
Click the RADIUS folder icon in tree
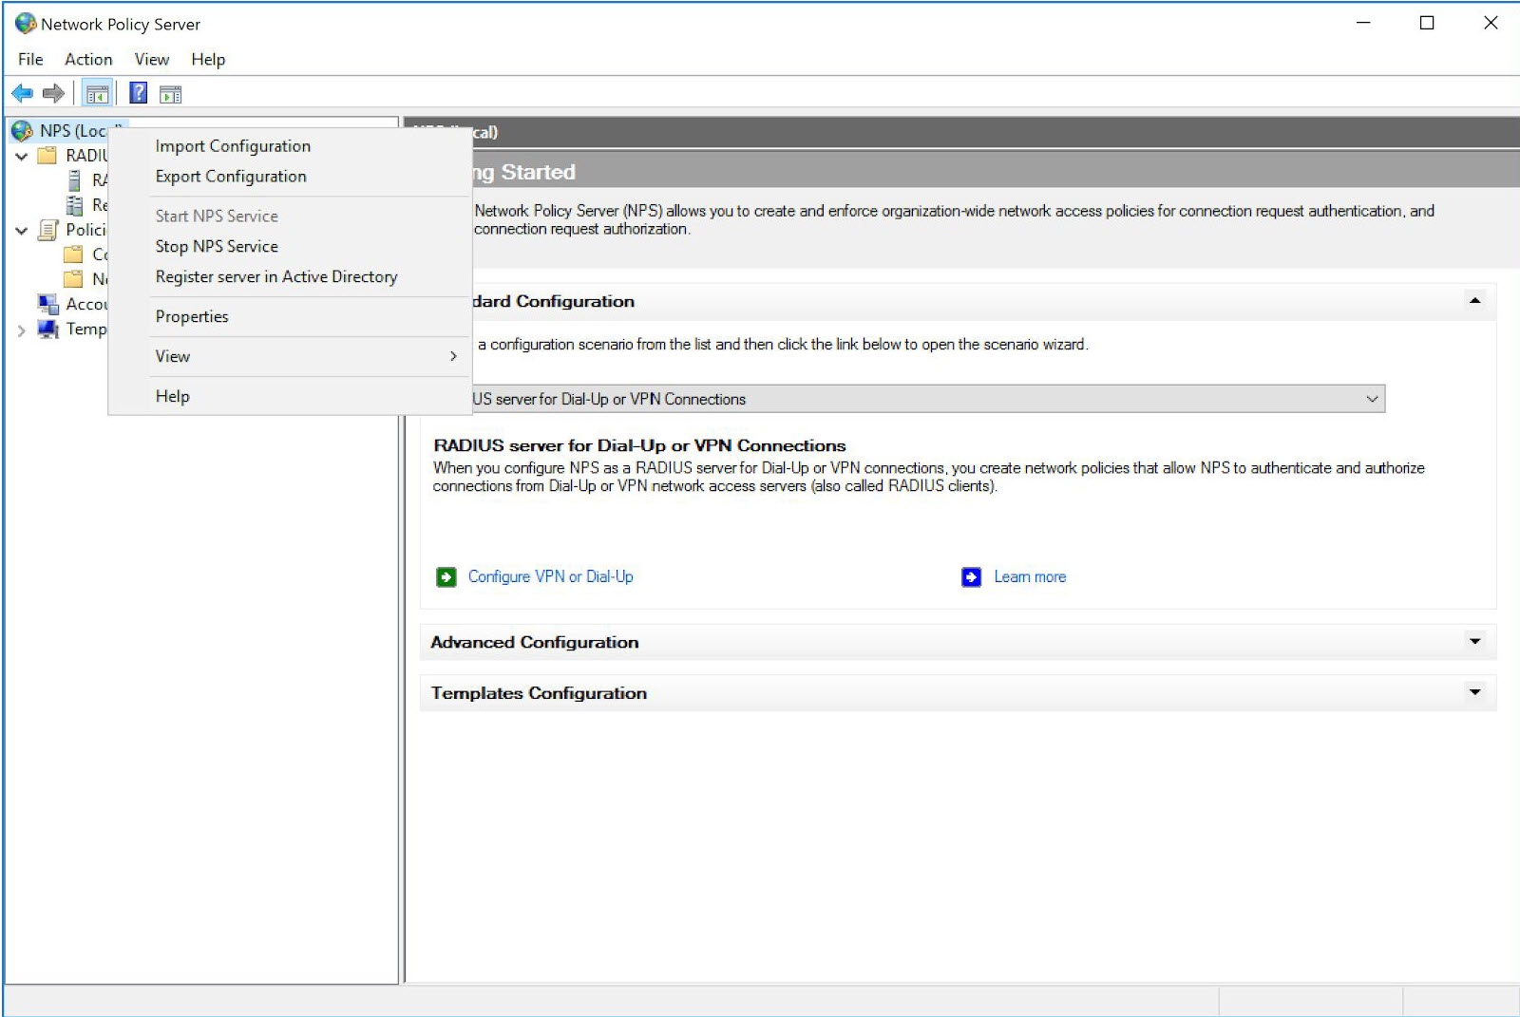[47, 156]
